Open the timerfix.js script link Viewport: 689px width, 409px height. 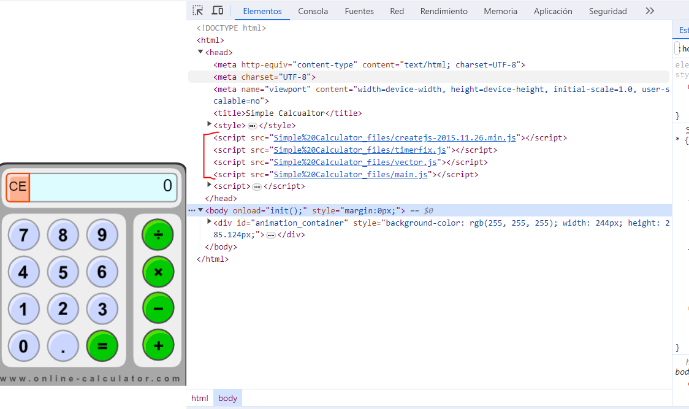coord(360,150)
